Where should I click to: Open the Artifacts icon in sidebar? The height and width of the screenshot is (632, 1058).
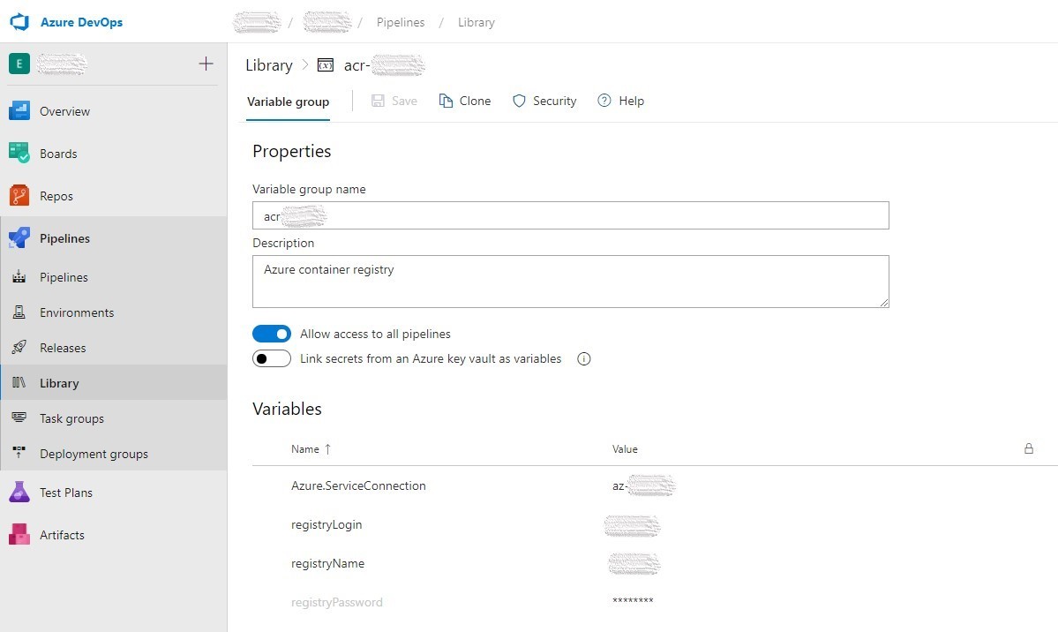point(19,535)
